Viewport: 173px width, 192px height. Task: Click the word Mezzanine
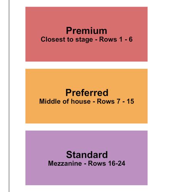click(x=65, y=164)
